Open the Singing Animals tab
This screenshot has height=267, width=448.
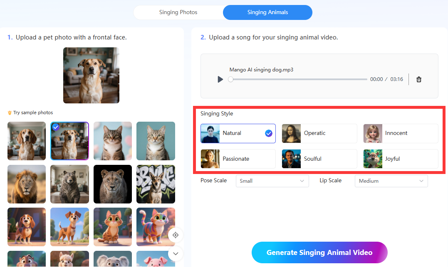click(267, 12)
